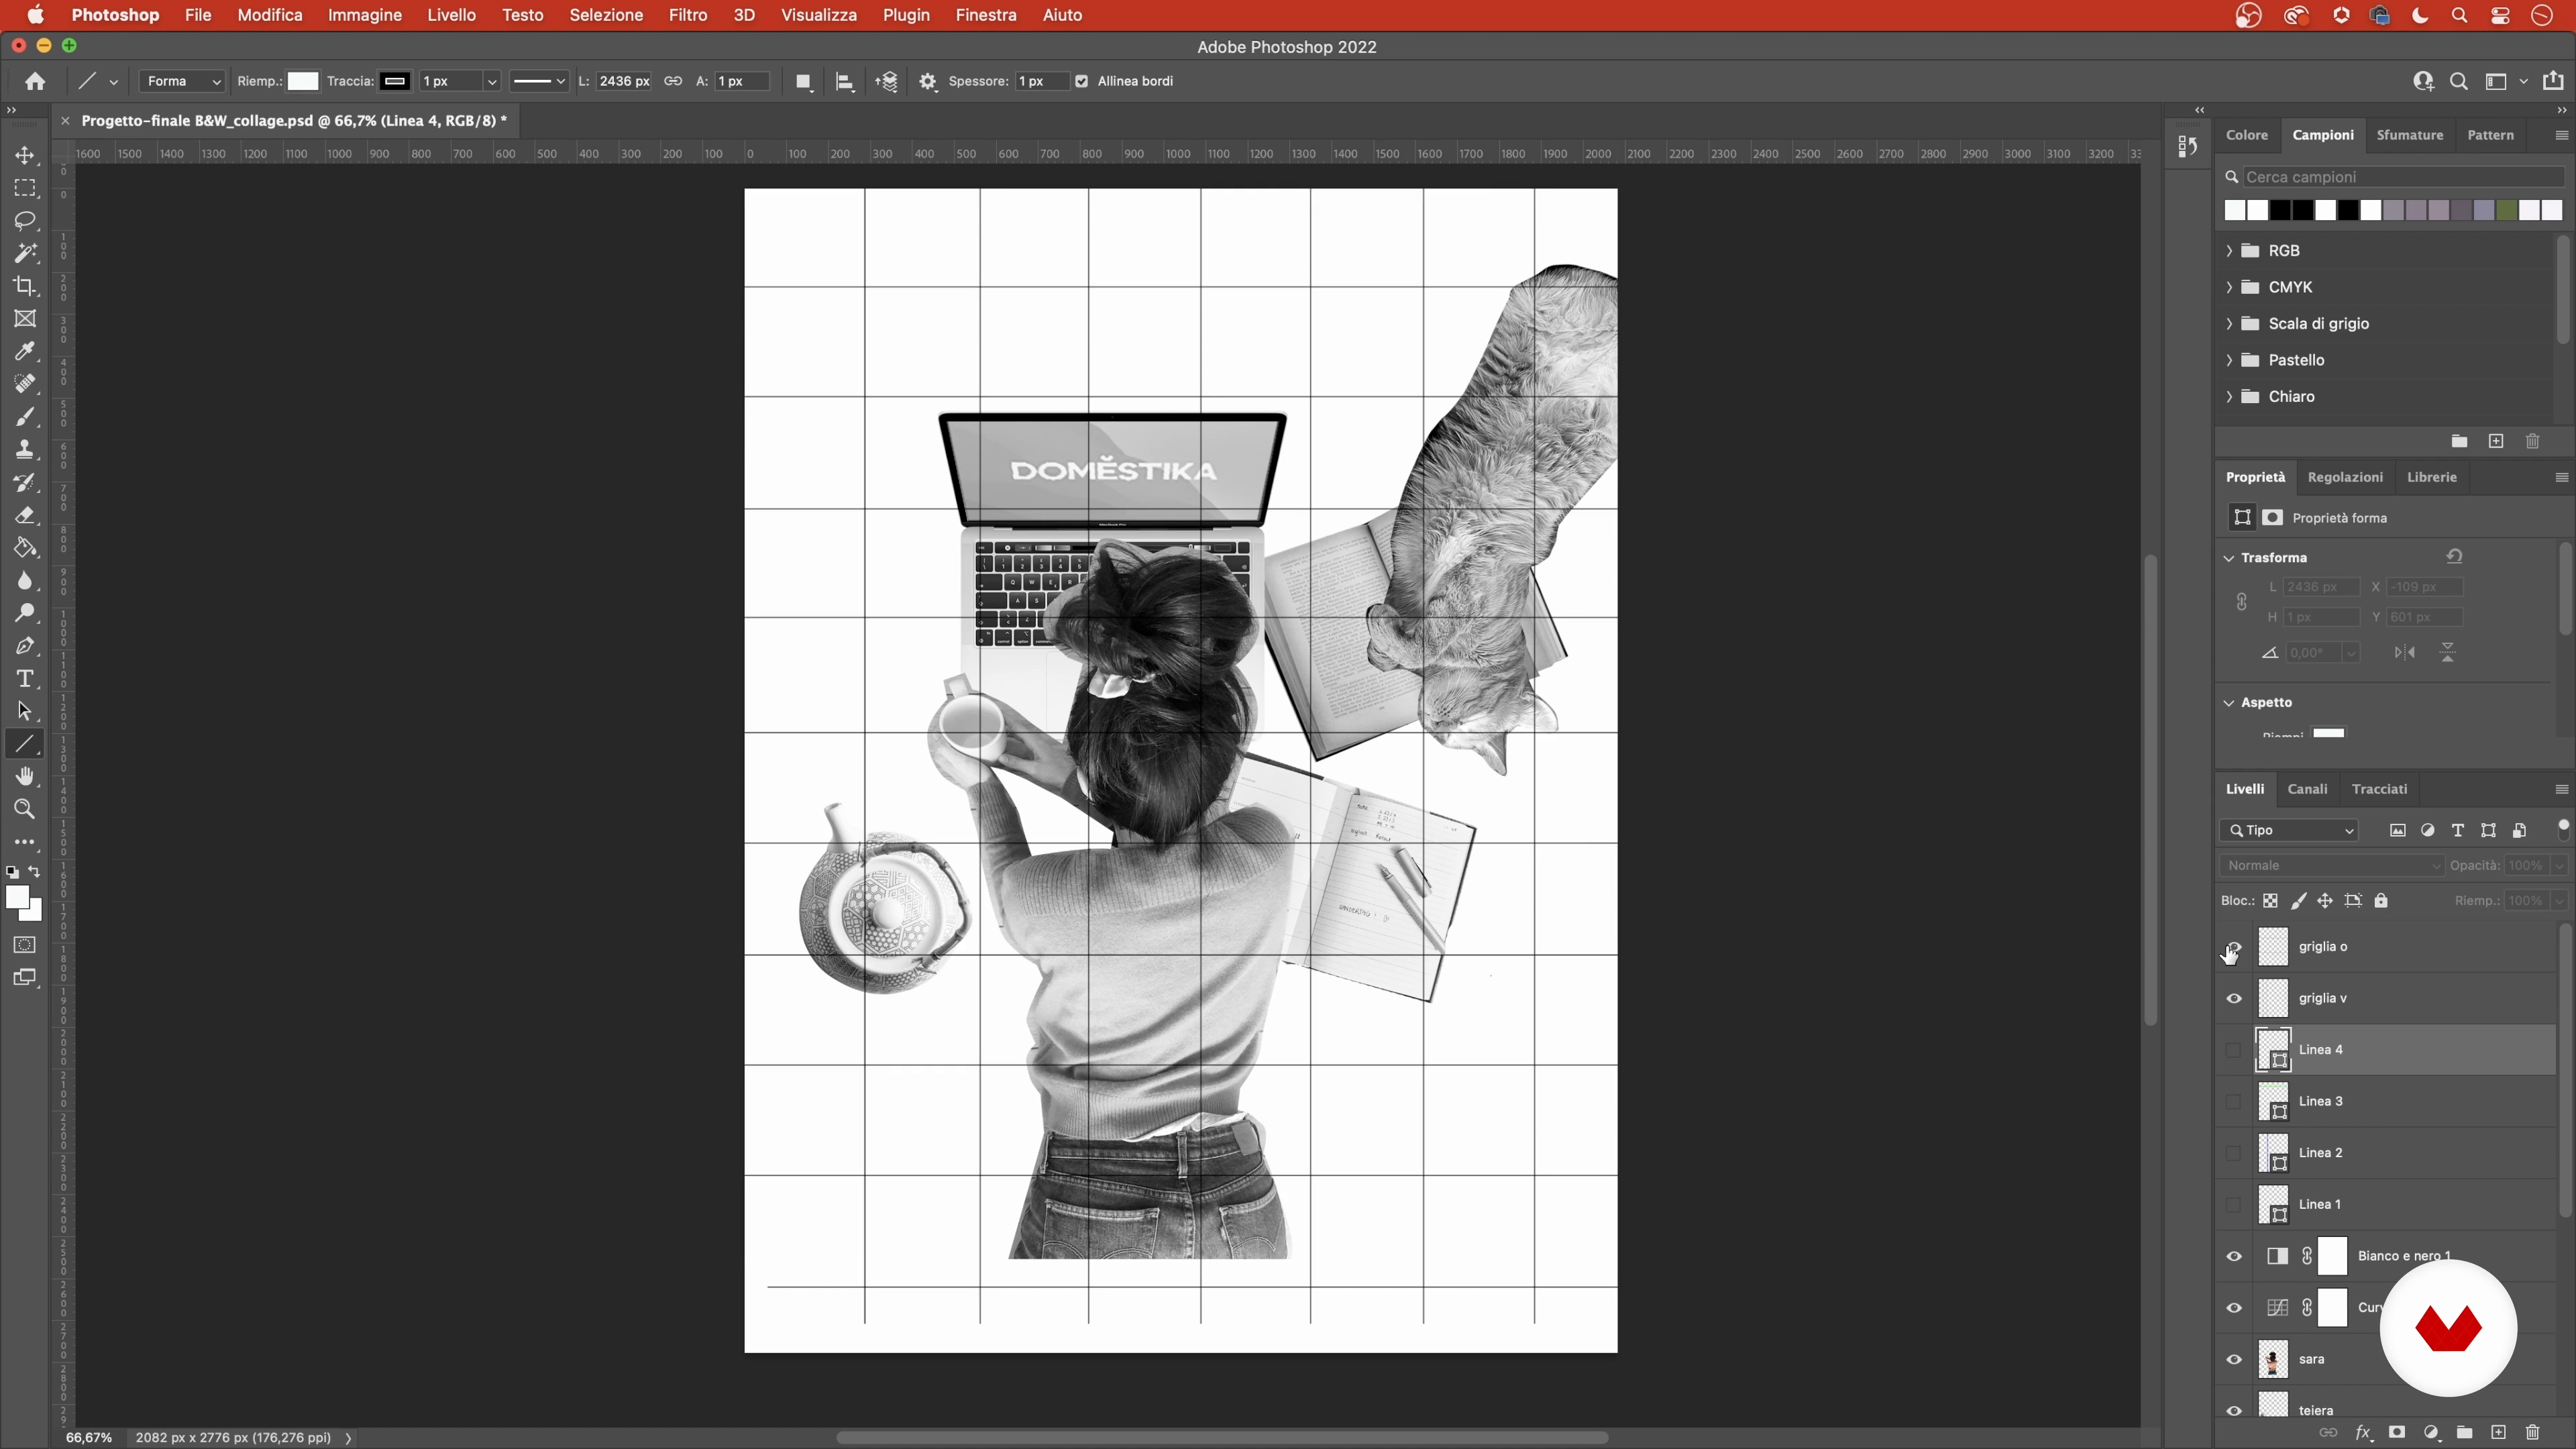Viewport: 2576px width, 1449px height.
Task: Open the stroke line style dropdown
Action: pos(538,82)
